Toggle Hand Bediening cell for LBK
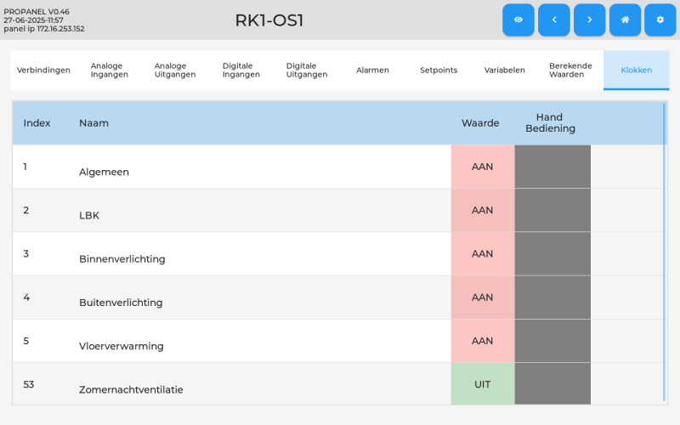Viewport: 680px width, 425px height. tap(552, 210)
